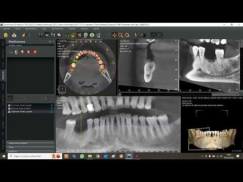243x182 pixels.
Task: Open notification center in system tray
Action: 238,156
